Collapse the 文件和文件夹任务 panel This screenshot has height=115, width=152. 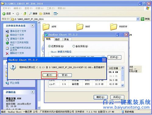pyautogui.click(x=32, y=25)
